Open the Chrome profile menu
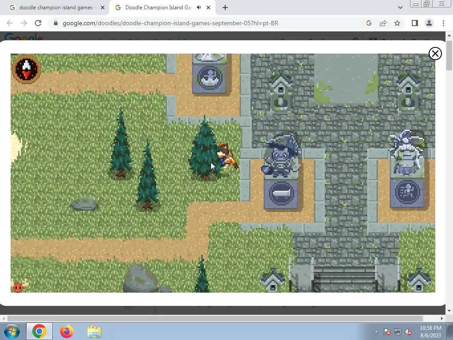 point(429,23)
